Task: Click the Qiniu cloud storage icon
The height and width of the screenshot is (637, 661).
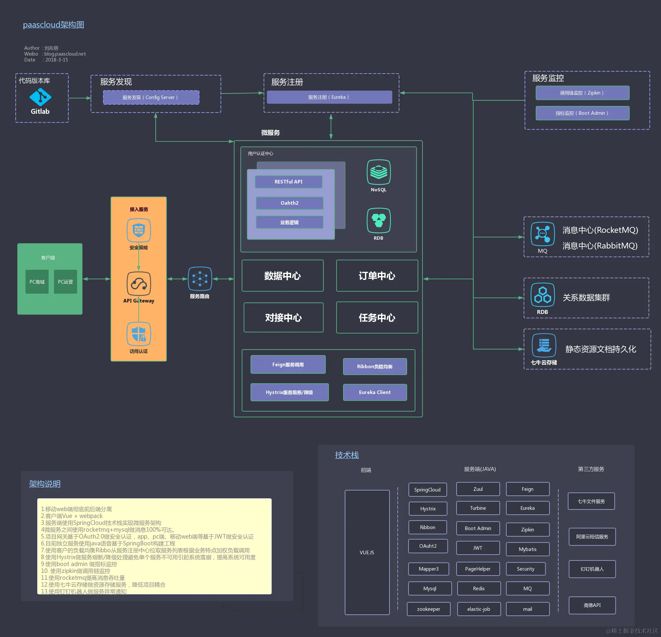Action: click(544, 345)
